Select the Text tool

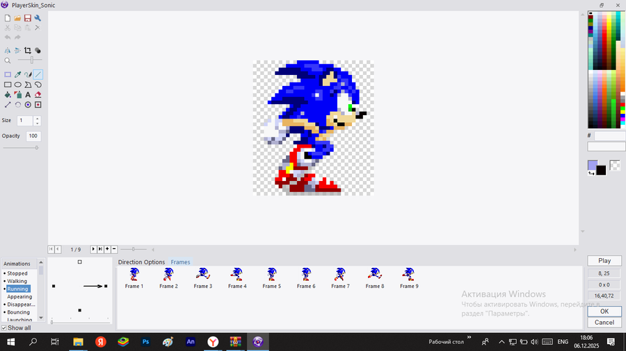[28, 95]
